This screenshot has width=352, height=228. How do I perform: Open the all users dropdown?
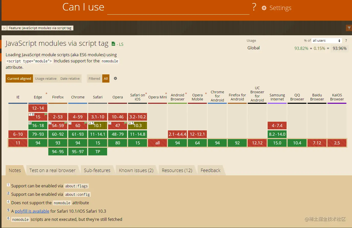327,41
